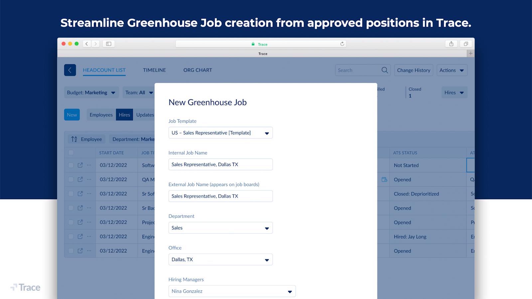Click the Change History button
The width and height of the screenshot is (532, 299).
414,70
